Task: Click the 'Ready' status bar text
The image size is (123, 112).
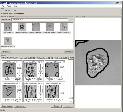Action: coord(2,110)
